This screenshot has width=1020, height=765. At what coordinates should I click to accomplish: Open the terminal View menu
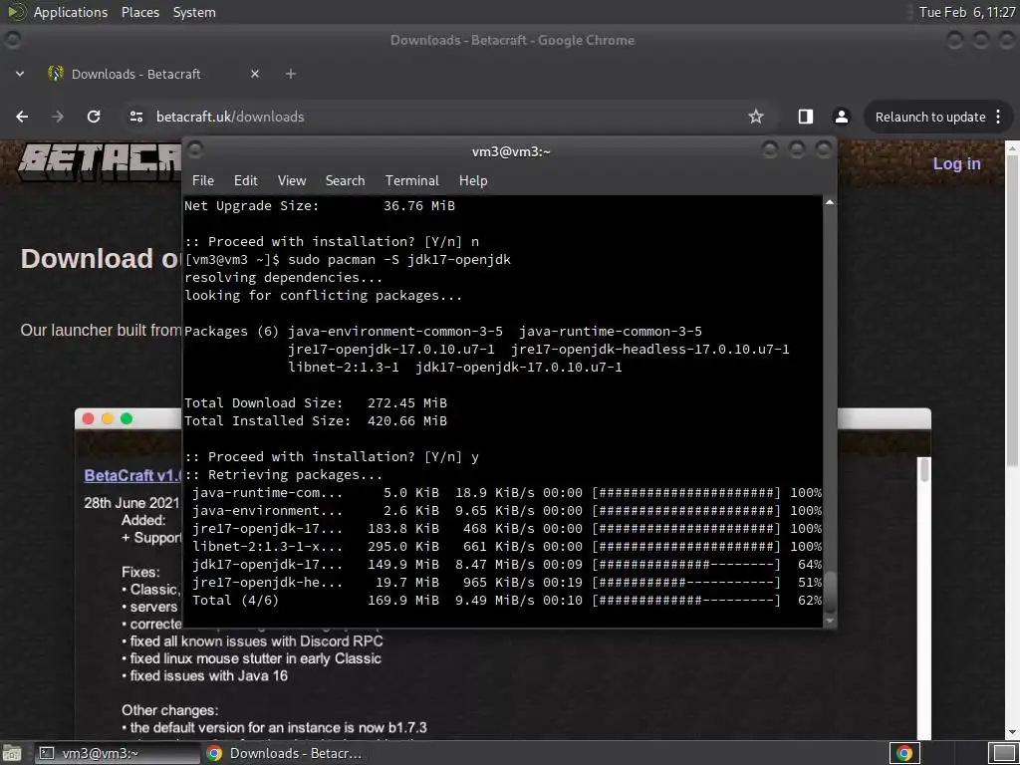pos(292,180)
